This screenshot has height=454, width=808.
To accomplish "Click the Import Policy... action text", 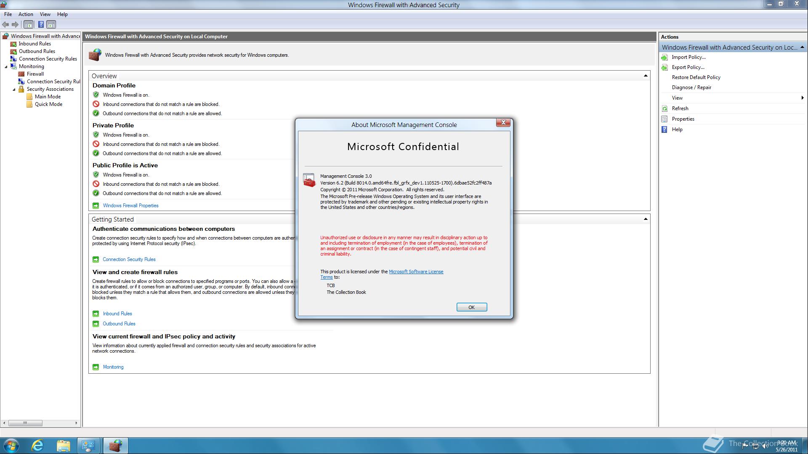I will click(x=688, y=57).
